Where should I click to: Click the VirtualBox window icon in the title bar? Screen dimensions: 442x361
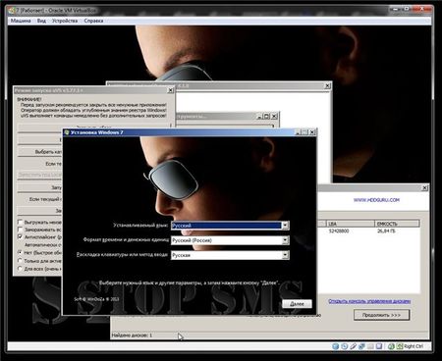13,11
